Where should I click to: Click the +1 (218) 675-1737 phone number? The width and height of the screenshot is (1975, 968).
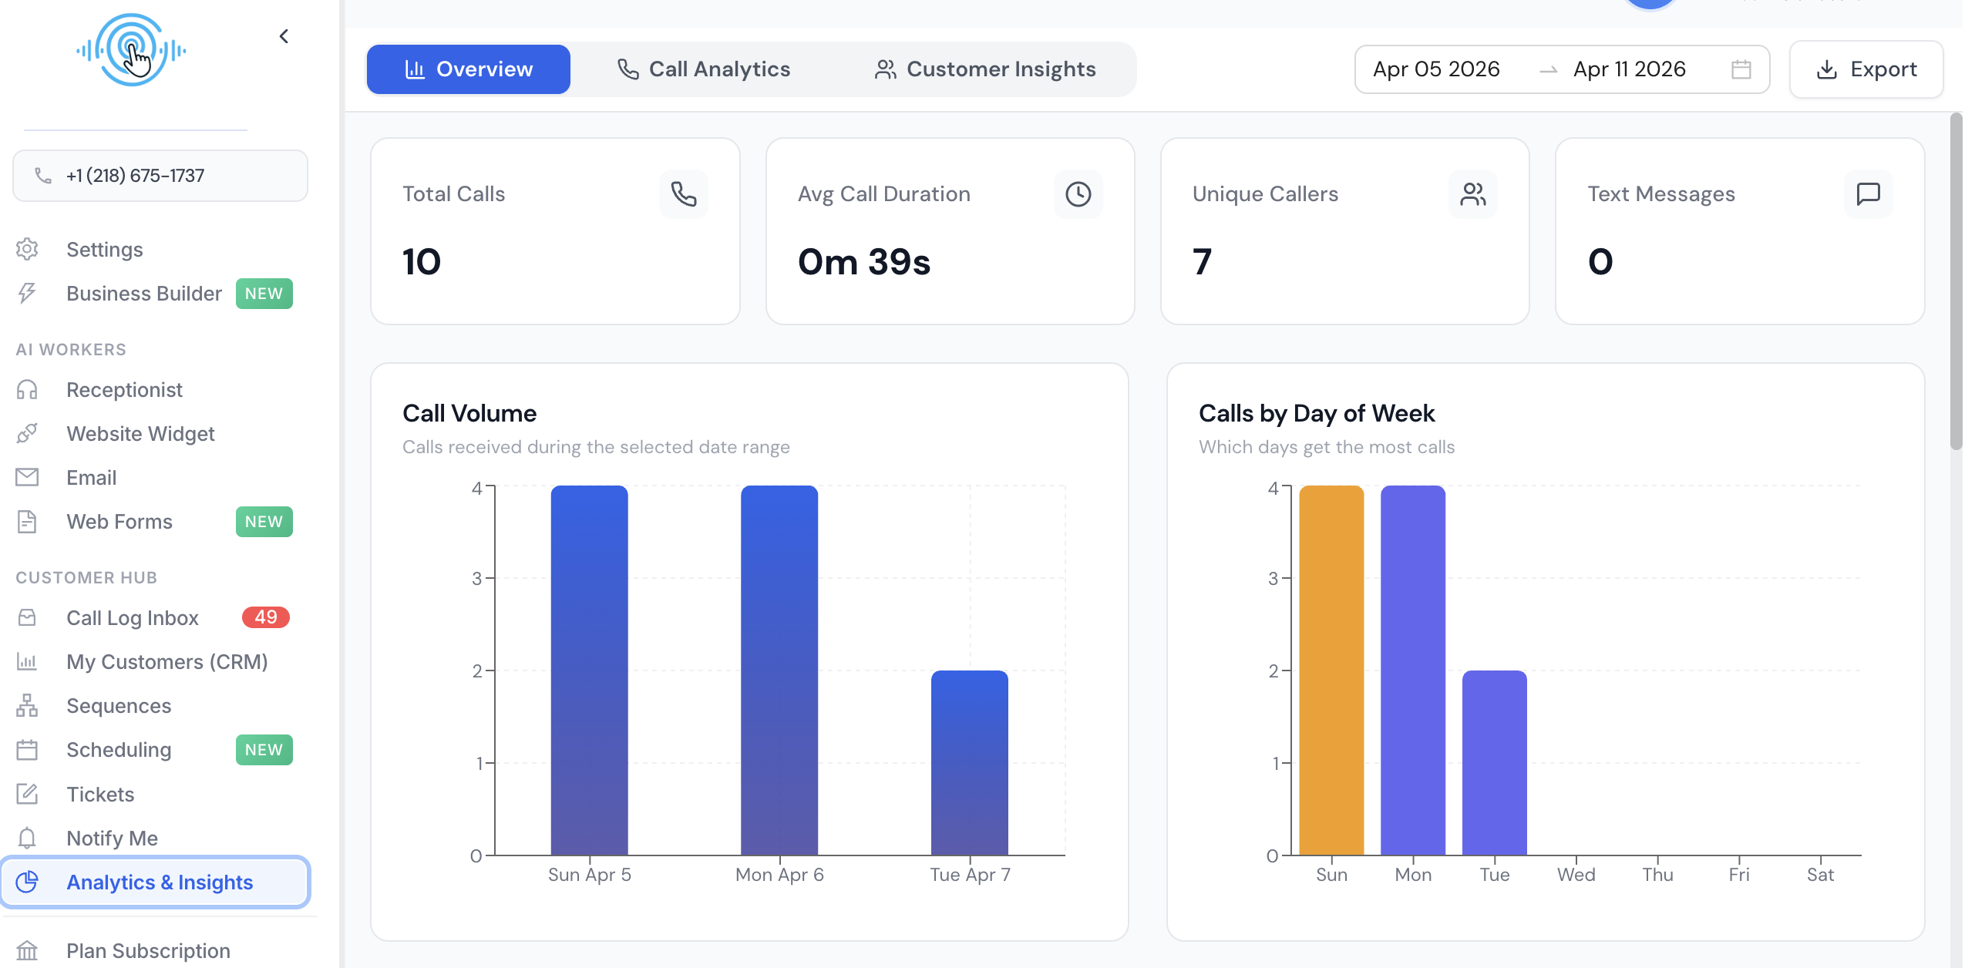point(160,175)
